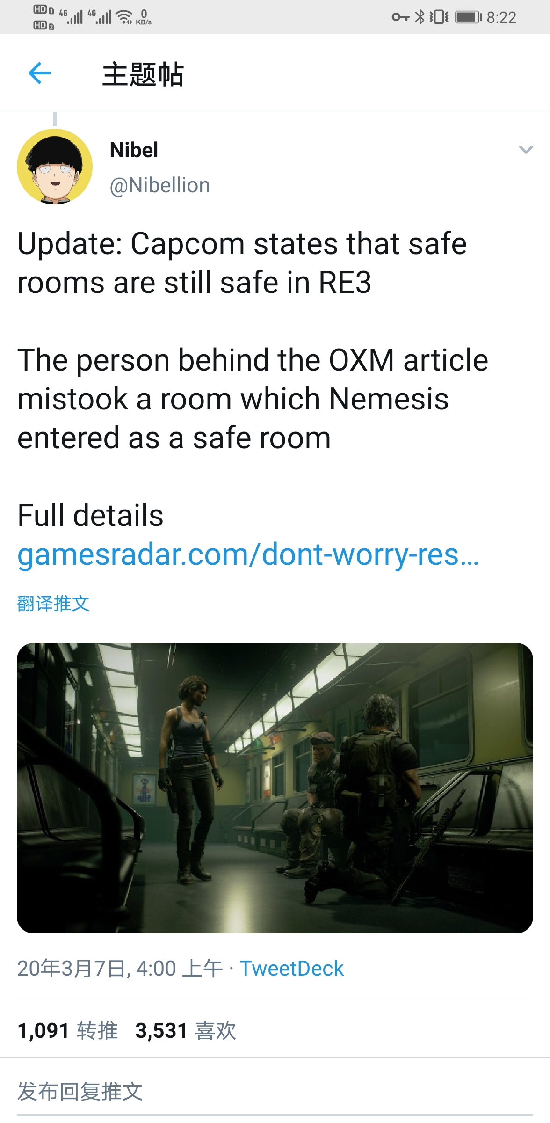Tap 翻译推文 to translate the tweet
The image size is (550, 1123).
click(53, 603)
